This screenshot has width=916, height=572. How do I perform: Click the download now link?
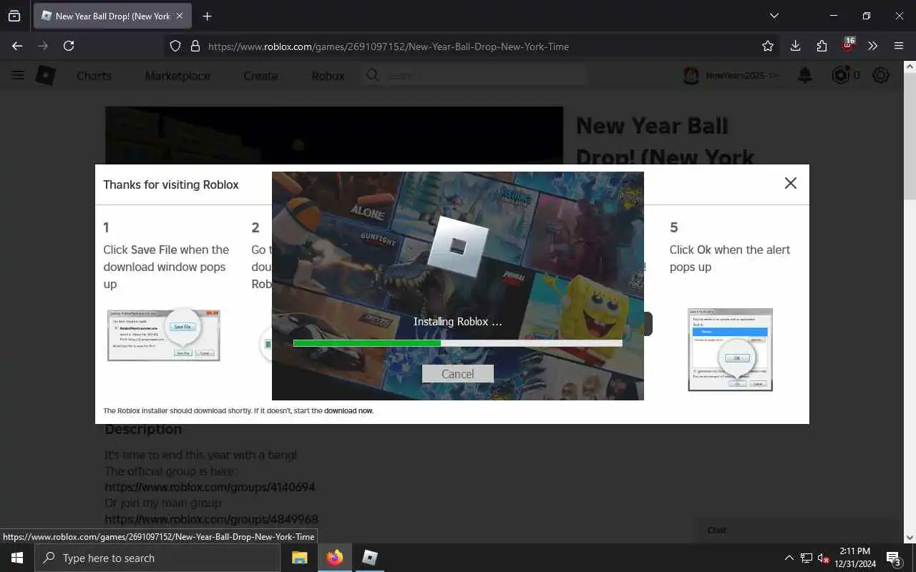(349, 411)
